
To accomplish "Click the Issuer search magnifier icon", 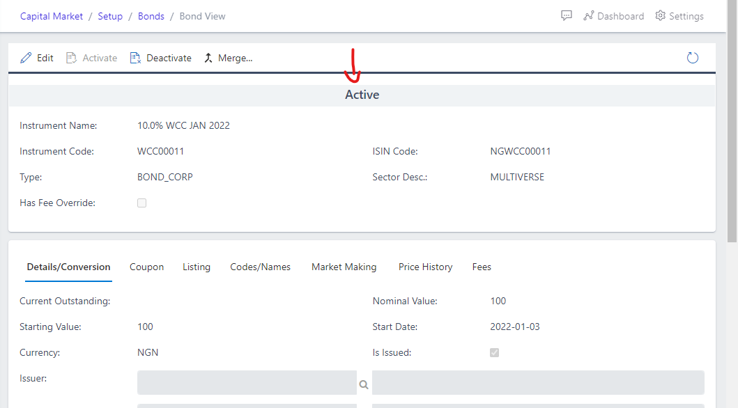I will coord(363,384).
